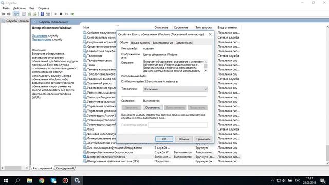Select the Телефония service
329x185 pixels.
tap(95, 56)
